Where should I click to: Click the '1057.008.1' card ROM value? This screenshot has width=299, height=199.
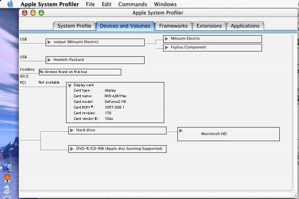(x=115, y=107)
